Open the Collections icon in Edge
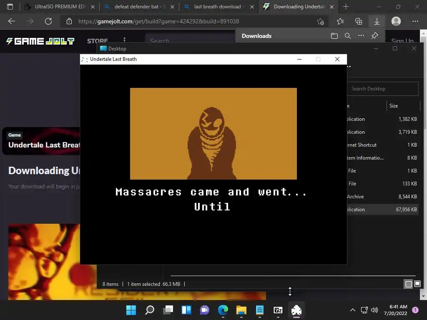 point(359,21)
